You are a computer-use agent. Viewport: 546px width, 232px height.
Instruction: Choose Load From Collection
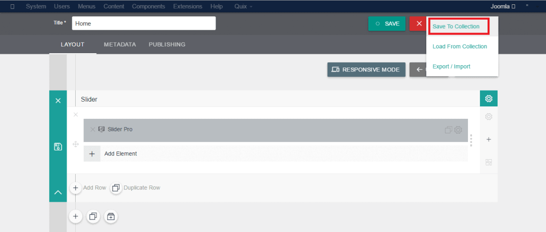[459, 46]
